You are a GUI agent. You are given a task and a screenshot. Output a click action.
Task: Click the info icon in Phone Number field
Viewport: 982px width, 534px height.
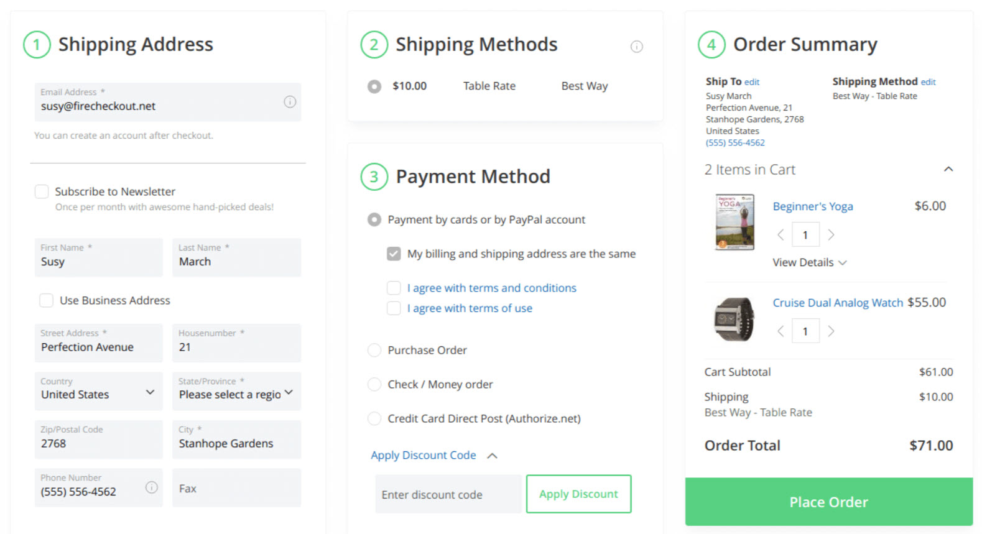[151, 487]
